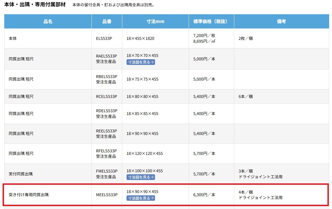332x209 pixels.
Task: Select the RFELS533P product number
Action: 107,151
